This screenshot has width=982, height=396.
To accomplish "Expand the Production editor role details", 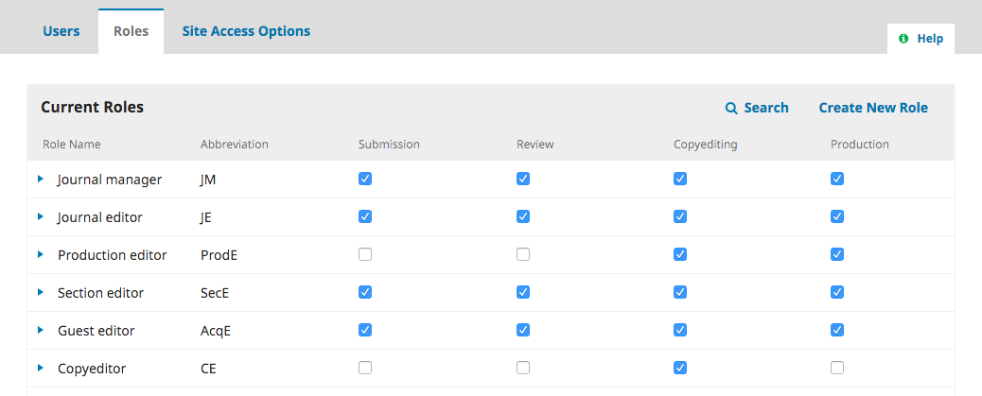I will point(41,254).
